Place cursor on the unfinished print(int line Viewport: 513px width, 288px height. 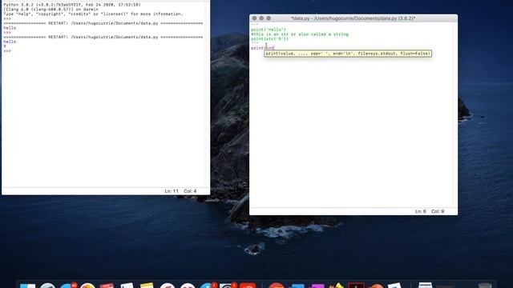[x=262, y=48]
